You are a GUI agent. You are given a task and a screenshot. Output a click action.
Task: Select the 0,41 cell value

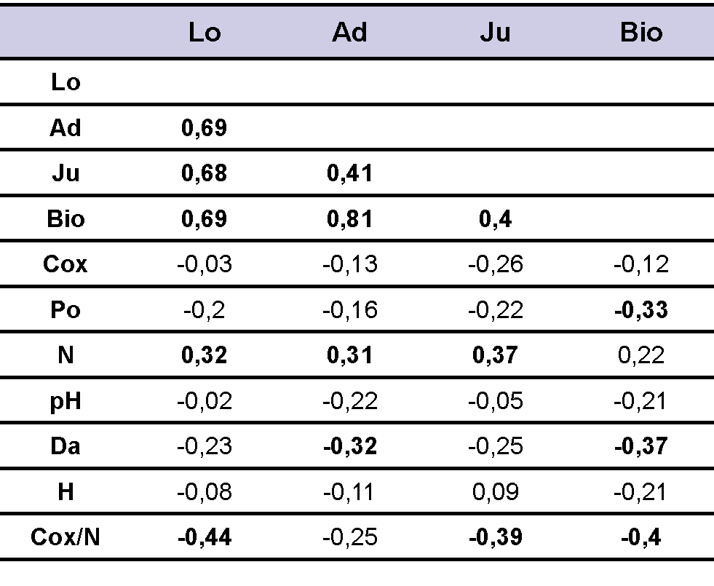(x=349, y=173)
